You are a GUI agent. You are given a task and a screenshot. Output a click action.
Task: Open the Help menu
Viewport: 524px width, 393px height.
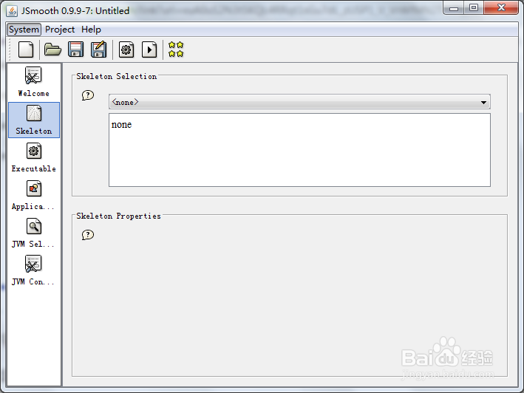point(91,30)
